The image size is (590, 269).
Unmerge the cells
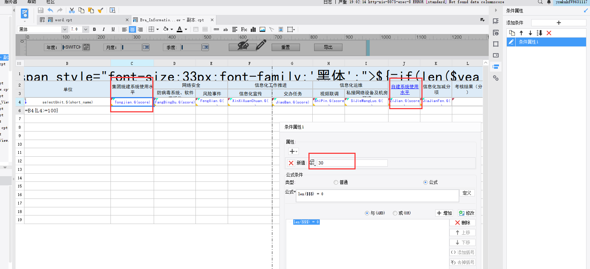click(205, 29)
